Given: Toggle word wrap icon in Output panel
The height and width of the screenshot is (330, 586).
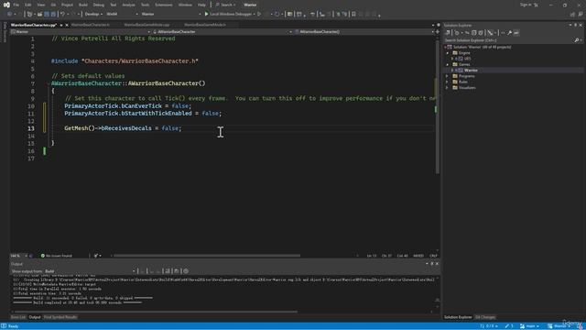Looking at the screenshot, I should click(177, 271).
